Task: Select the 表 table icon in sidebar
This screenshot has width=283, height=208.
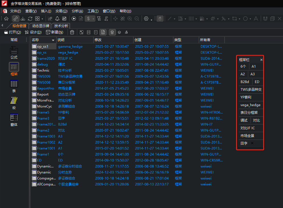Action: coord(14,86)
